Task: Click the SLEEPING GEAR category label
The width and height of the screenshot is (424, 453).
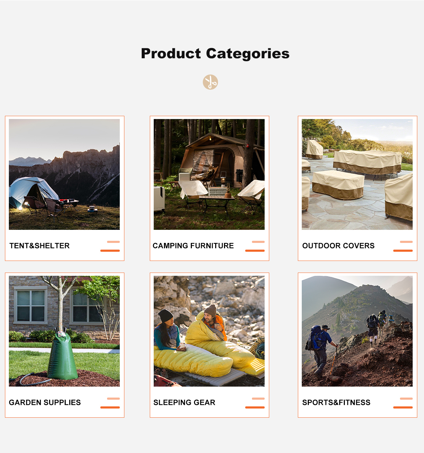Action: [x=184, y=403]
